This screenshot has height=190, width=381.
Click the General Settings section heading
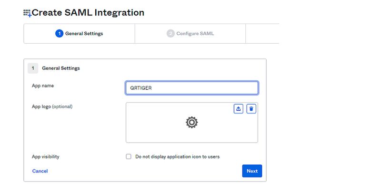pos(61,68)
